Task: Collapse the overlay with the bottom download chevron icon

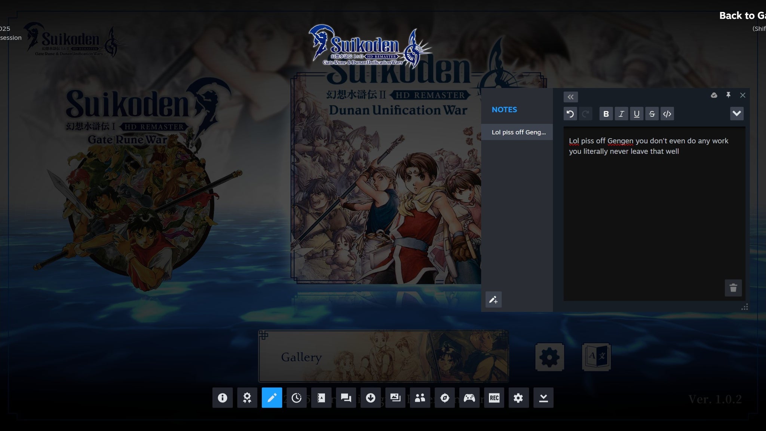Action: click(x=544, y=398)
